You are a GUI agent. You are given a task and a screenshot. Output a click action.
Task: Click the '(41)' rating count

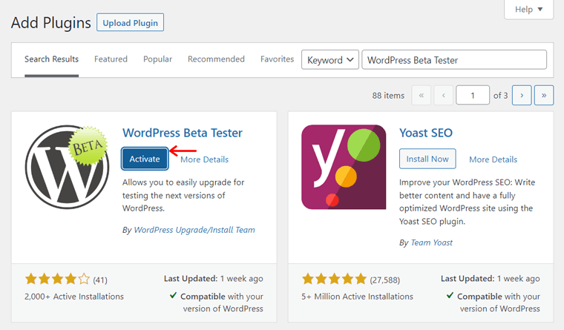tap(100, 280)
